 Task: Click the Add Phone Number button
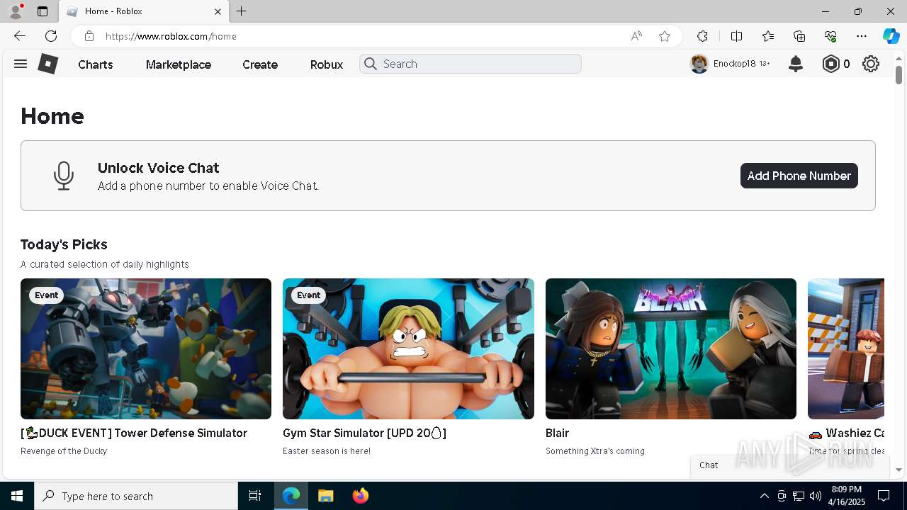[799, 176]
